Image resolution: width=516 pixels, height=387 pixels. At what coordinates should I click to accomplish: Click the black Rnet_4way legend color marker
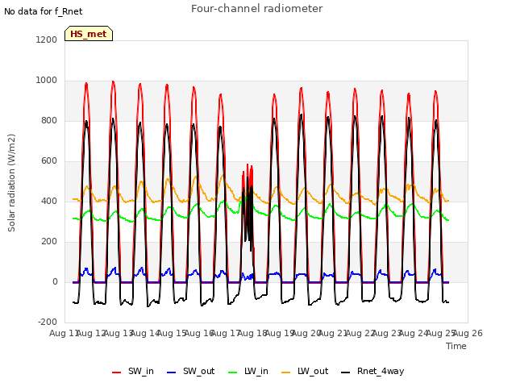pyautogui.click(x=346, y=372)
